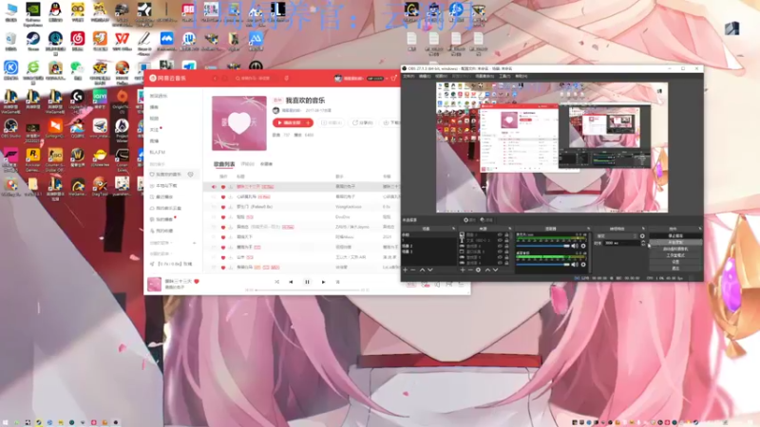Viewport: 760px width, 427px height.
Task: Open source properties gear below OBS sources list
Action: tap(479, 270)
